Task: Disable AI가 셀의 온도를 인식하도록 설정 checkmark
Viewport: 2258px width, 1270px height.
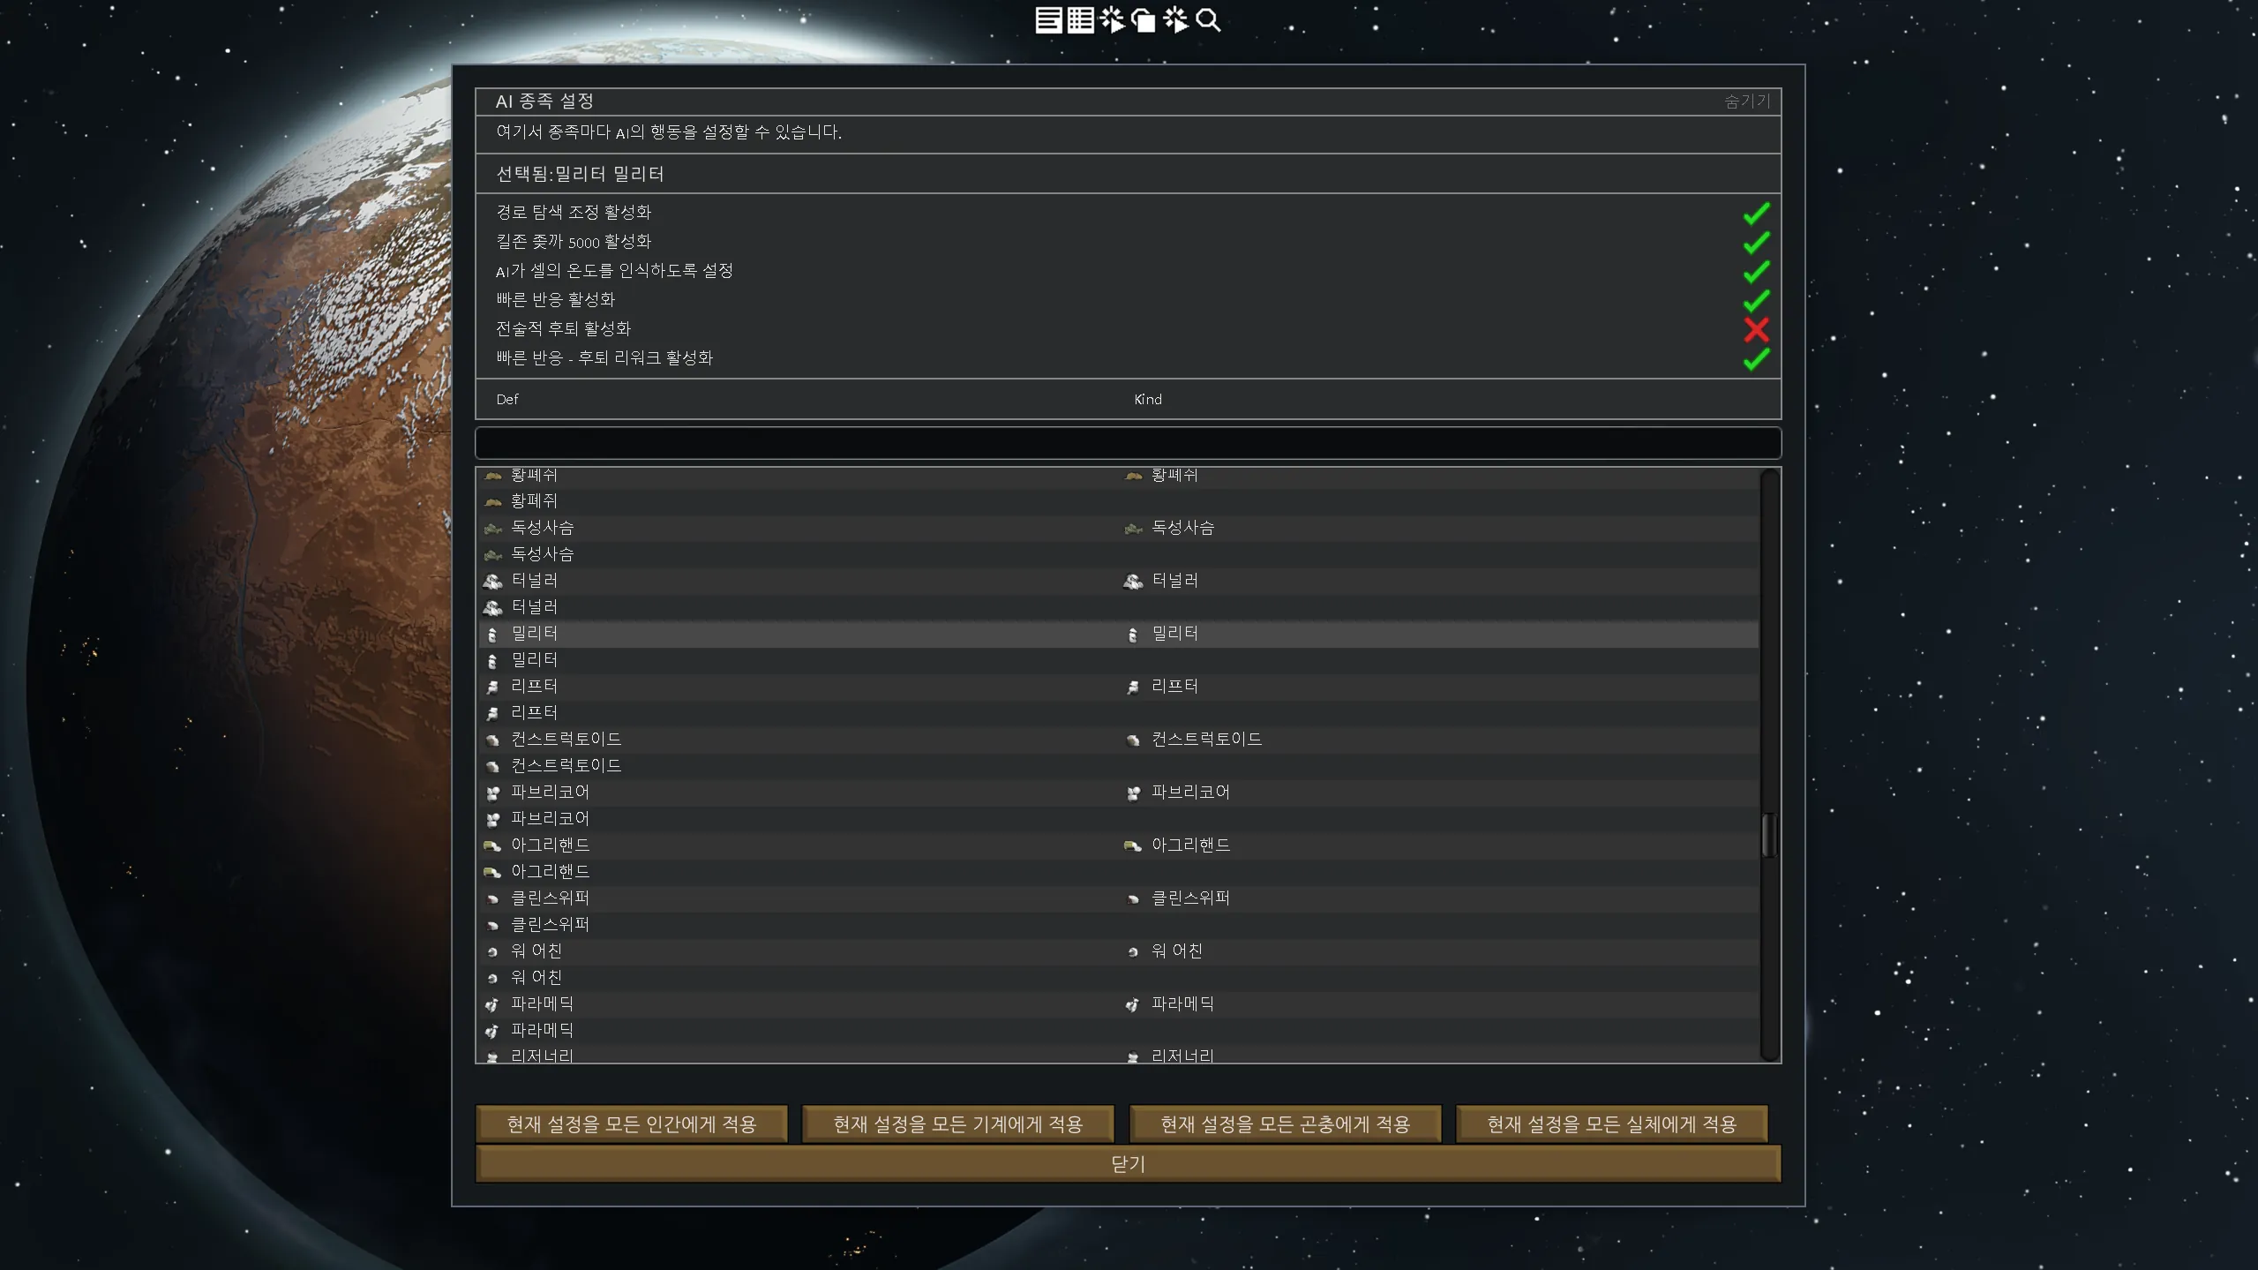Action: tap(1756, 271)
